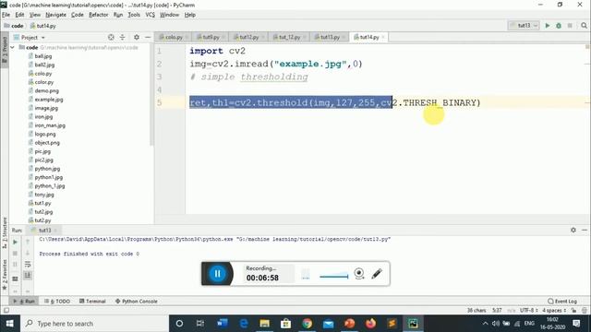Screen dimensions: 591x332
Task: Collapse the code root folder
Action: tap(13, 47)
